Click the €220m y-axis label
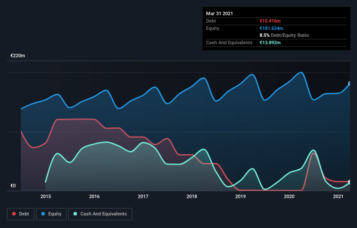Image resolution: width=357 pixels, height=228 pixels. click(x=18, y=55)
